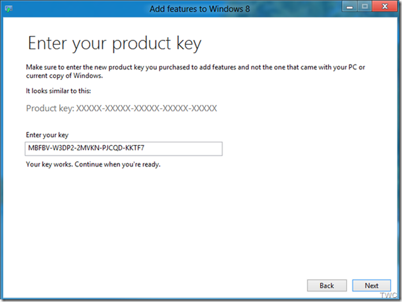Minimize the Add features window
The height and width of the screenshot is (302, 402).
pos(350,7)
